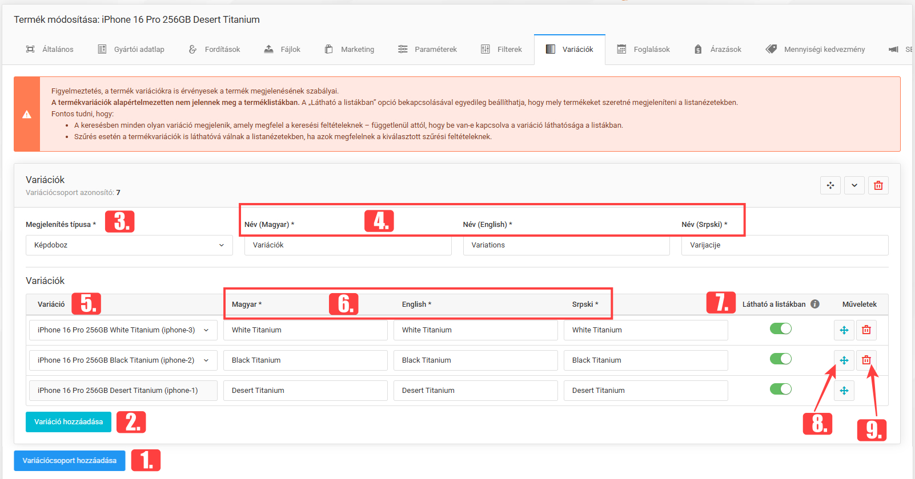The height and width of the screenshot is (479, 915).
Task: Click info icon next to Látható a listákban
Action: [815, 304]
